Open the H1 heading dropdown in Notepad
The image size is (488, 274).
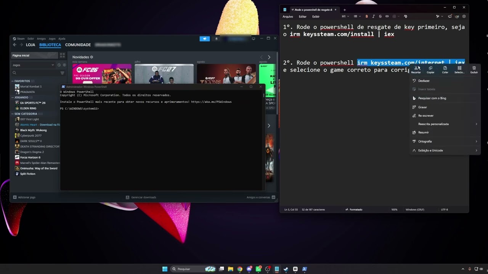345,16
